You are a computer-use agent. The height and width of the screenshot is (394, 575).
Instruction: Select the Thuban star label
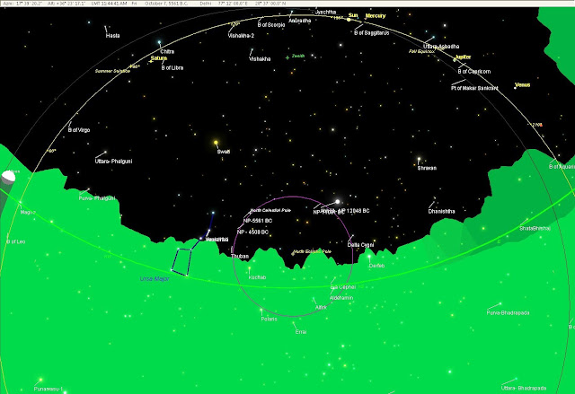(240, 257)
